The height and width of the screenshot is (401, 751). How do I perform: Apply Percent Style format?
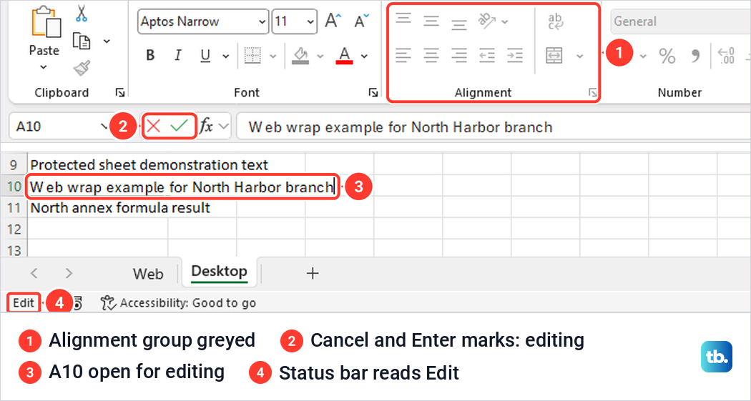pyautogui.click(x=667, y=56)
